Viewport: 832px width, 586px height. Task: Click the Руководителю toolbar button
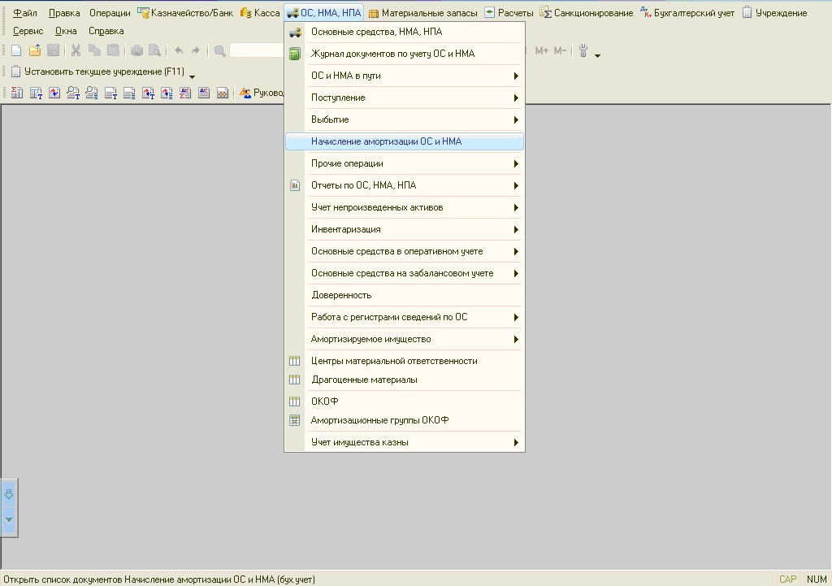(x=262, y=93)
